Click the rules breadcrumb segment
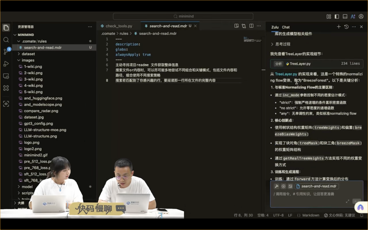 click(124, 34)
